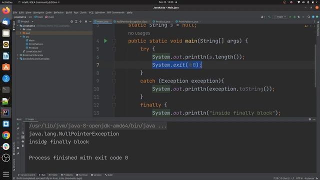320x180 pixels.
Task: Click the rerun icon in Run panel
Action: coord(18,124)
